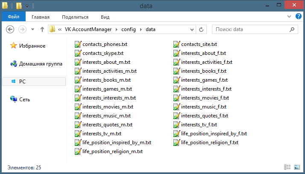Refresh the data folder view
This screenshot has width=305, height=174.
coord(201,29)
